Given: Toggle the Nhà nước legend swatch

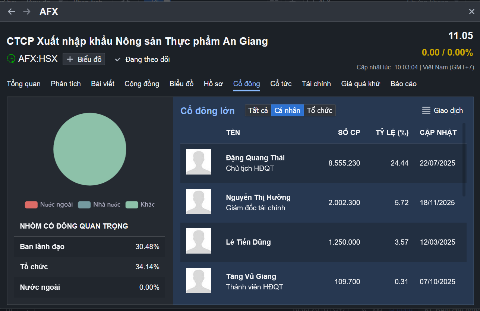Looking at the screenshot, I should click(x=85, y=205).
